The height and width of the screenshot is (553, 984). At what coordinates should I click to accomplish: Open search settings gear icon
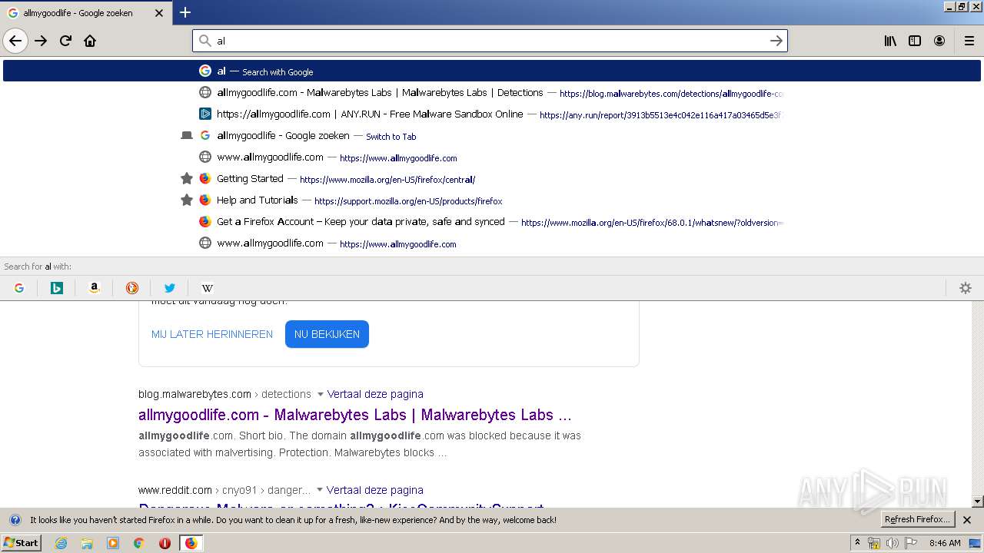(966, 288)
